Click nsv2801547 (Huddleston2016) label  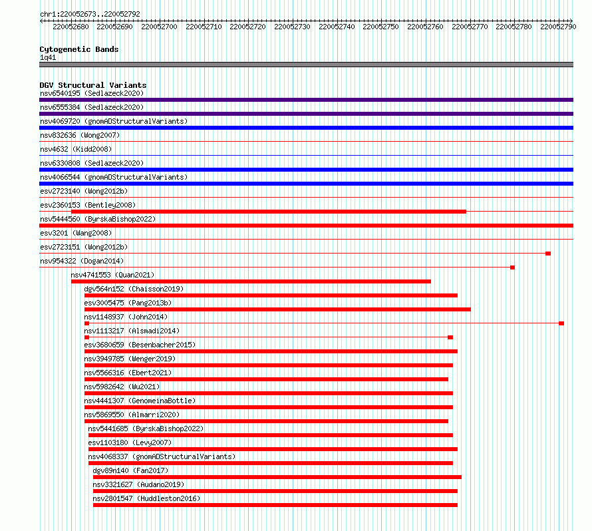coord(146,498)
